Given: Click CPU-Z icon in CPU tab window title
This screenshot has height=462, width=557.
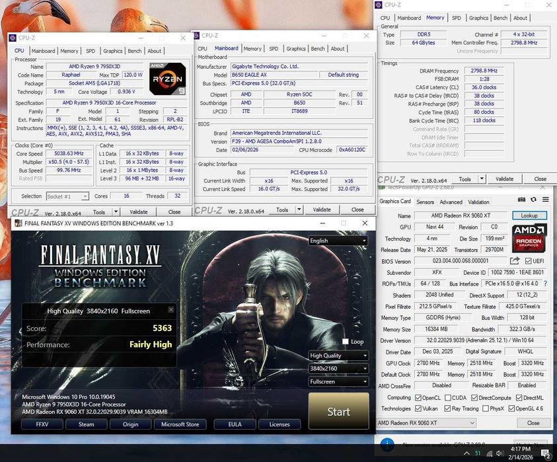Looking at the screenshot, I should click(x=13, y=38).
